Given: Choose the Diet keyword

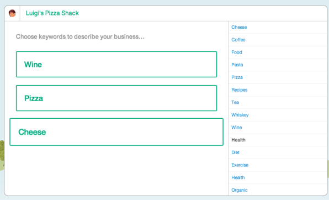Looking at the screenshot, I should pos(235,152).
